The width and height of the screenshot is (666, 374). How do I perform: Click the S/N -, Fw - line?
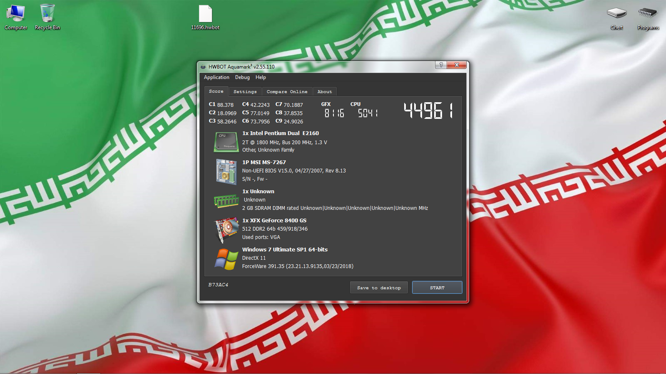click(x=255, y=179)
